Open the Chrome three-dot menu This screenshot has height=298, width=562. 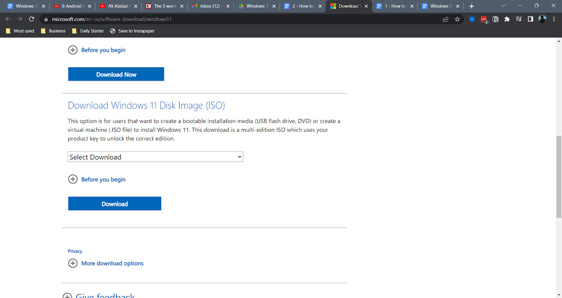554,19
